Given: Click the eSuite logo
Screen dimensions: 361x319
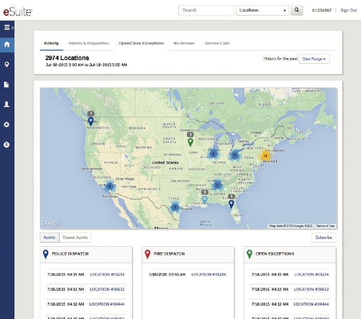Looking at the screenshot, I should [18, 11].
